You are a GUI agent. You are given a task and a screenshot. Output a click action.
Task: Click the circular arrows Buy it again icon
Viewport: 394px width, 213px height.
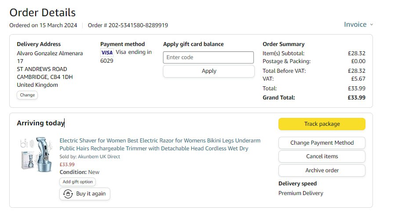(68, 194)
